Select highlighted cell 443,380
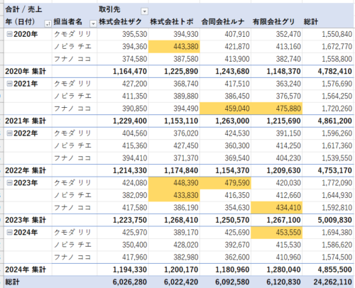 [x=174, y=47]
